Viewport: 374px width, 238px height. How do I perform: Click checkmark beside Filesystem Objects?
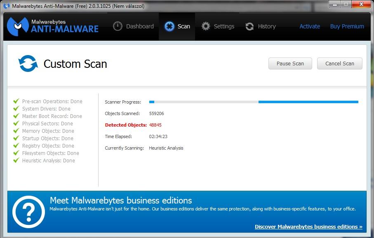click(x=16, y=153)
